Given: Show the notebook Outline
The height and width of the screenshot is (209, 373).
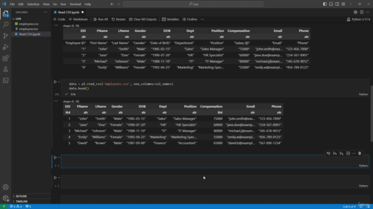Looking at the screenshot, I should click(x=190, y=19).
